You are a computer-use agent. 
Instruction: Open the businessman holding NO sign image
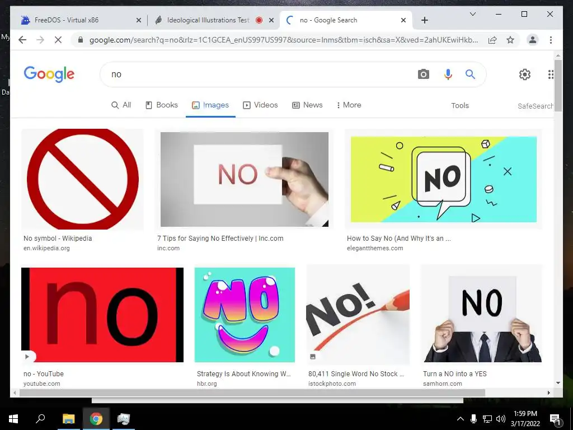[x=482, y=315]
